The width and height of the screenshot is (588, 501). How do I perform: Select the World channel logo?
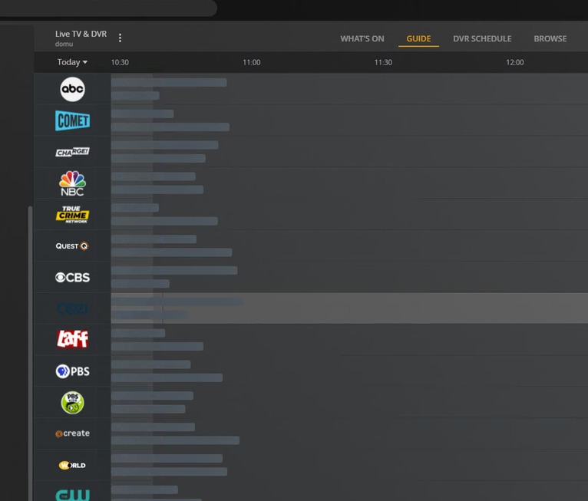72,465
